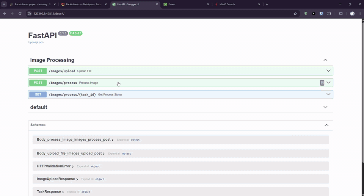Viewport: 364px width, 196px height.
Task: Click the cast media icon in the toolbar
Action: coord(340,14)
